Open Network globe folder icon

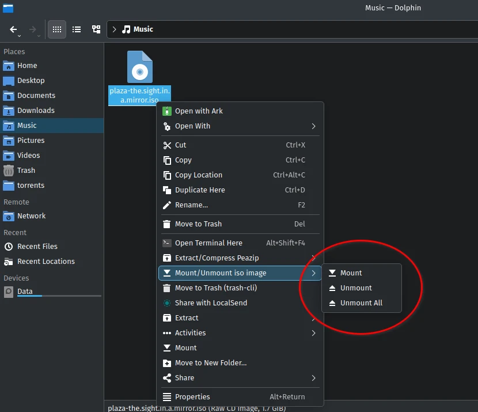9,216
